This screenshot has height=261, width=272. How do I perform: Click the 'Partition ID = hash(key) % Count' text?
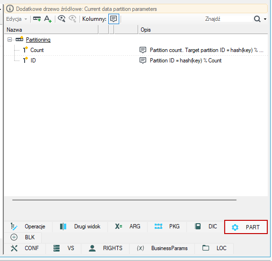point(185,61)
